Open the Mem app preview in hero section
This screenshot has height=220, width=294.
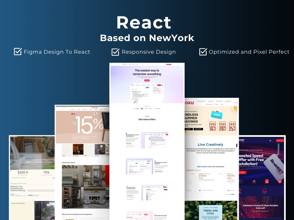pyautogui.click(x=147, y=93)
